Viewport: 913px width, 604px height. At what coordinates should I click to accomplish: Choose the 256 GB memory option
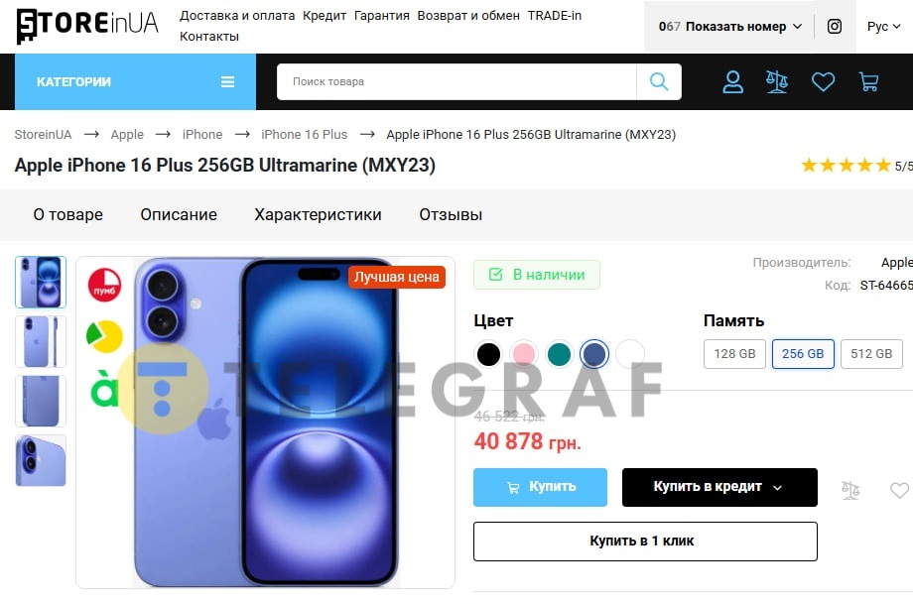click(x=803, y=354)
